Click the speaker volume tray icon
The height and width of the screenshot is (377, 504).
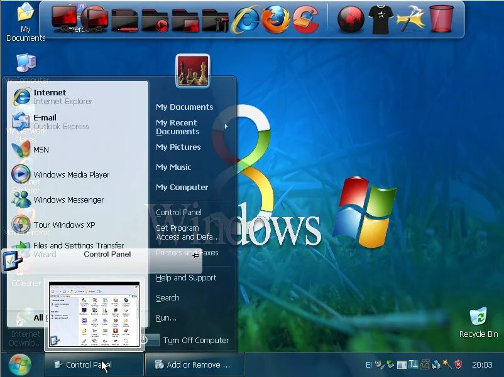[380, 364]
